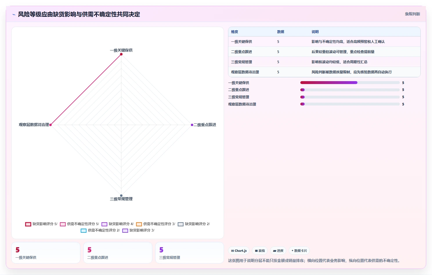Click the 三级常规管理 progress bar
The height and width of the screenshot is (275, 432).
coord(350,97)
